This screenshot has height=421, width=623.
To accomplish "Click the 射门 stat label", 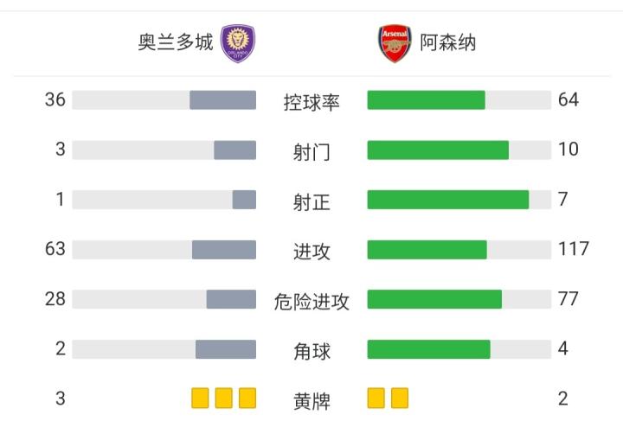I will (311, 152).
